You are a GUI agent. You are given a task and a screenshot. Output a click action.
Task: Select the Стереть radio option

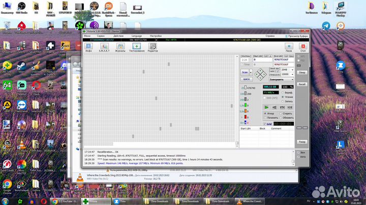(x=282, y=113)
